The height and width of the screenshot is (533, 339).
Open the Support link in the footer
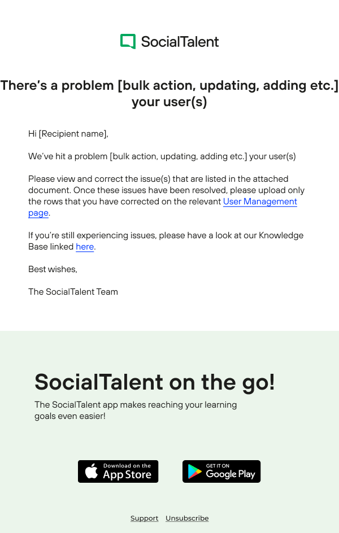point(144,518)
